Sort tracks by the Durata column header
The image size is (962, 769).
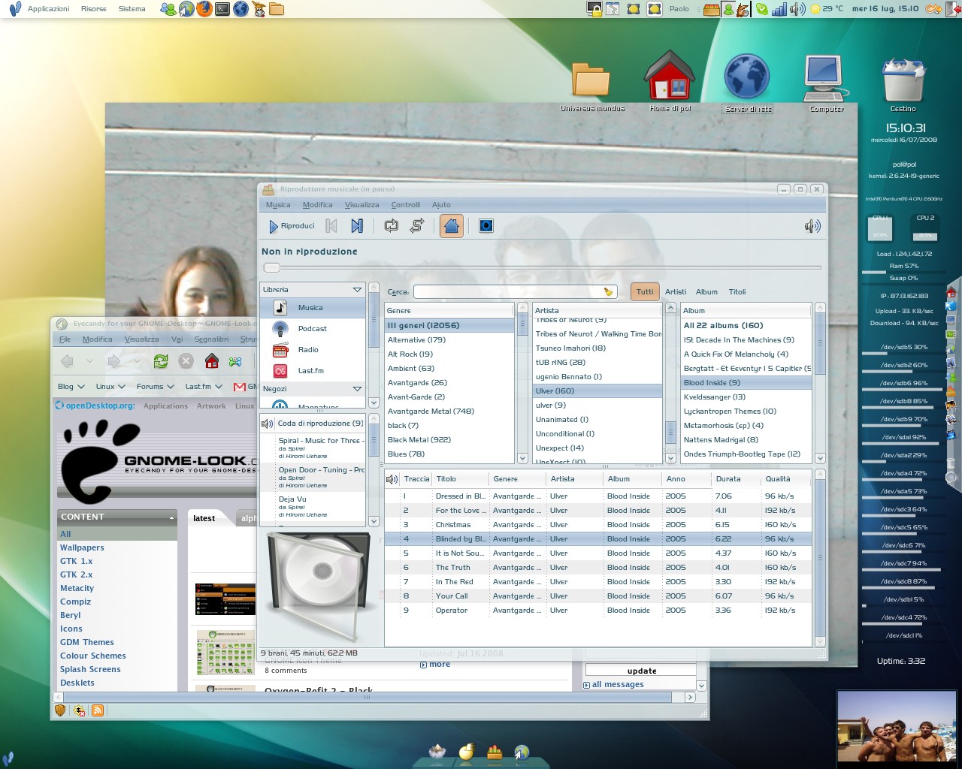coord(736,478)
